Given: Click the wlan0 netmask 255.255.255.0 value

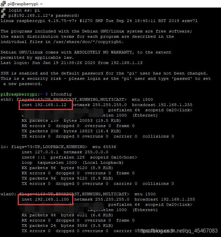Looking at the screenshot, I should point(112,199).
